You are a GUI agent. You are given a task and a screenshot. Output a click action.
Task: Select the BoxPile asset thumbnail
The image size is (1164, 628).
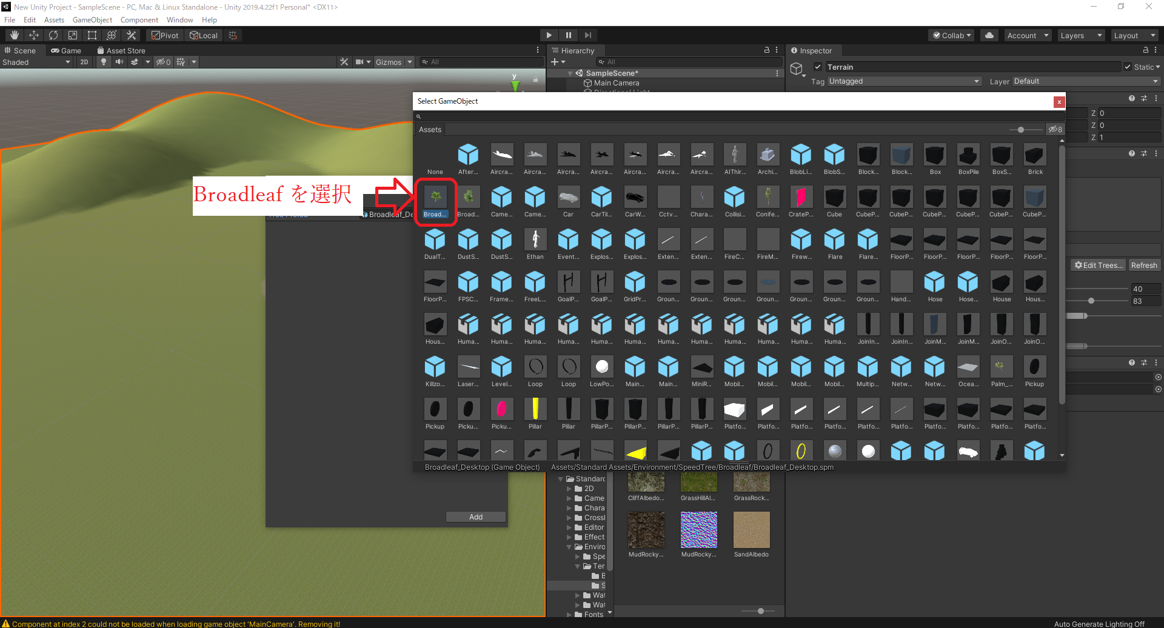pyautogui.click(x=968, y=159)
